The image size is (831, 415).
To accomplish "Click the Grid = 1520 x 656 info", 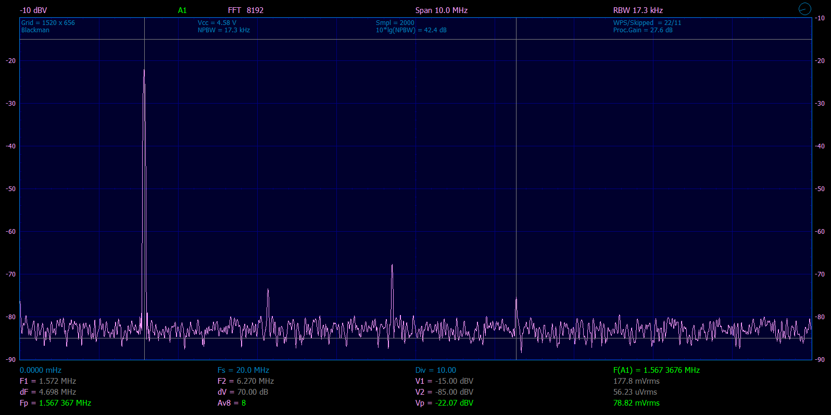I will click(x=48, y=23).
